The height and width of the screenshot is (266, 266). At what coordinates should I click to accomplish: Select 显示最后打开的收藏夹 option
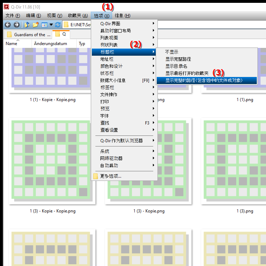click(x=207, y=73)
